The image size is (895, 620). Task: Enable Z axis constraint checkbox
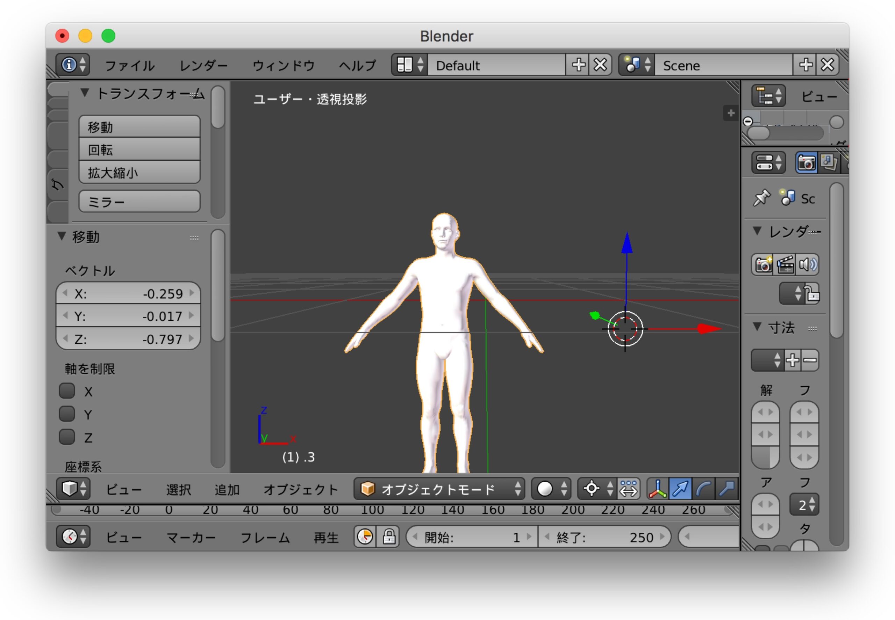tap(67, 437)
